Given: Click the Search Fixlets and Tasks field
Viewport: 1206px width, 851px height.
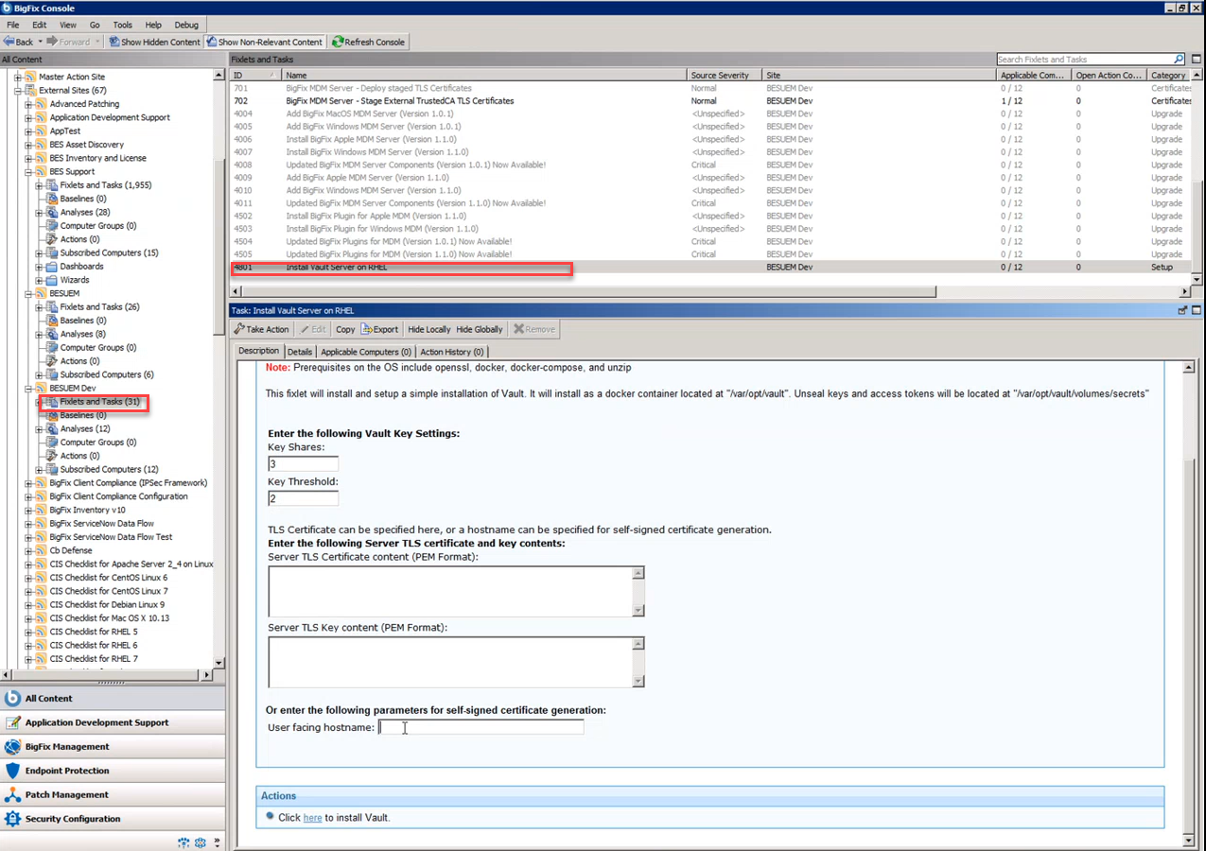Looking at the screenshot, I should [x=1085, y=59].
